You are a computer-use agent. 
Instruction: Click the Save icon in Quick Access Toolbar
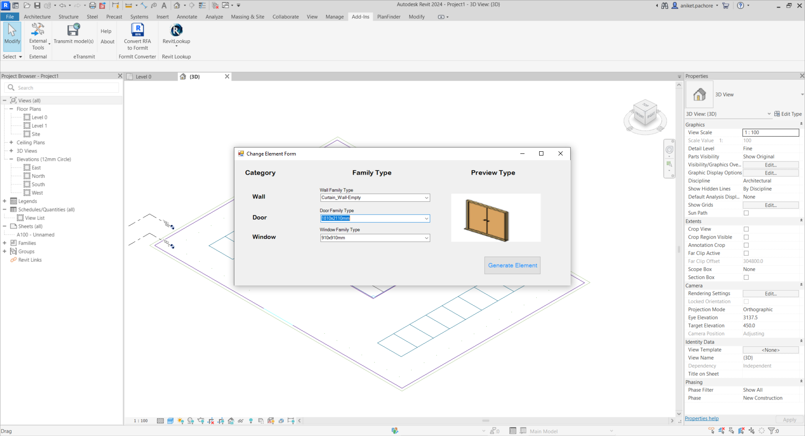pos(37,5)
